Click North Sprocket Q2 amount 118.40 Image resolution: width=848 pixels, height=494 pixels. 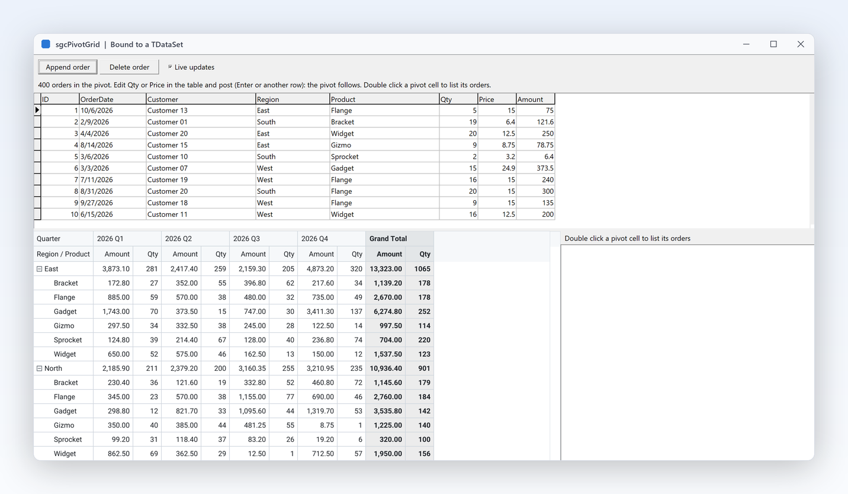pos(181,440)
